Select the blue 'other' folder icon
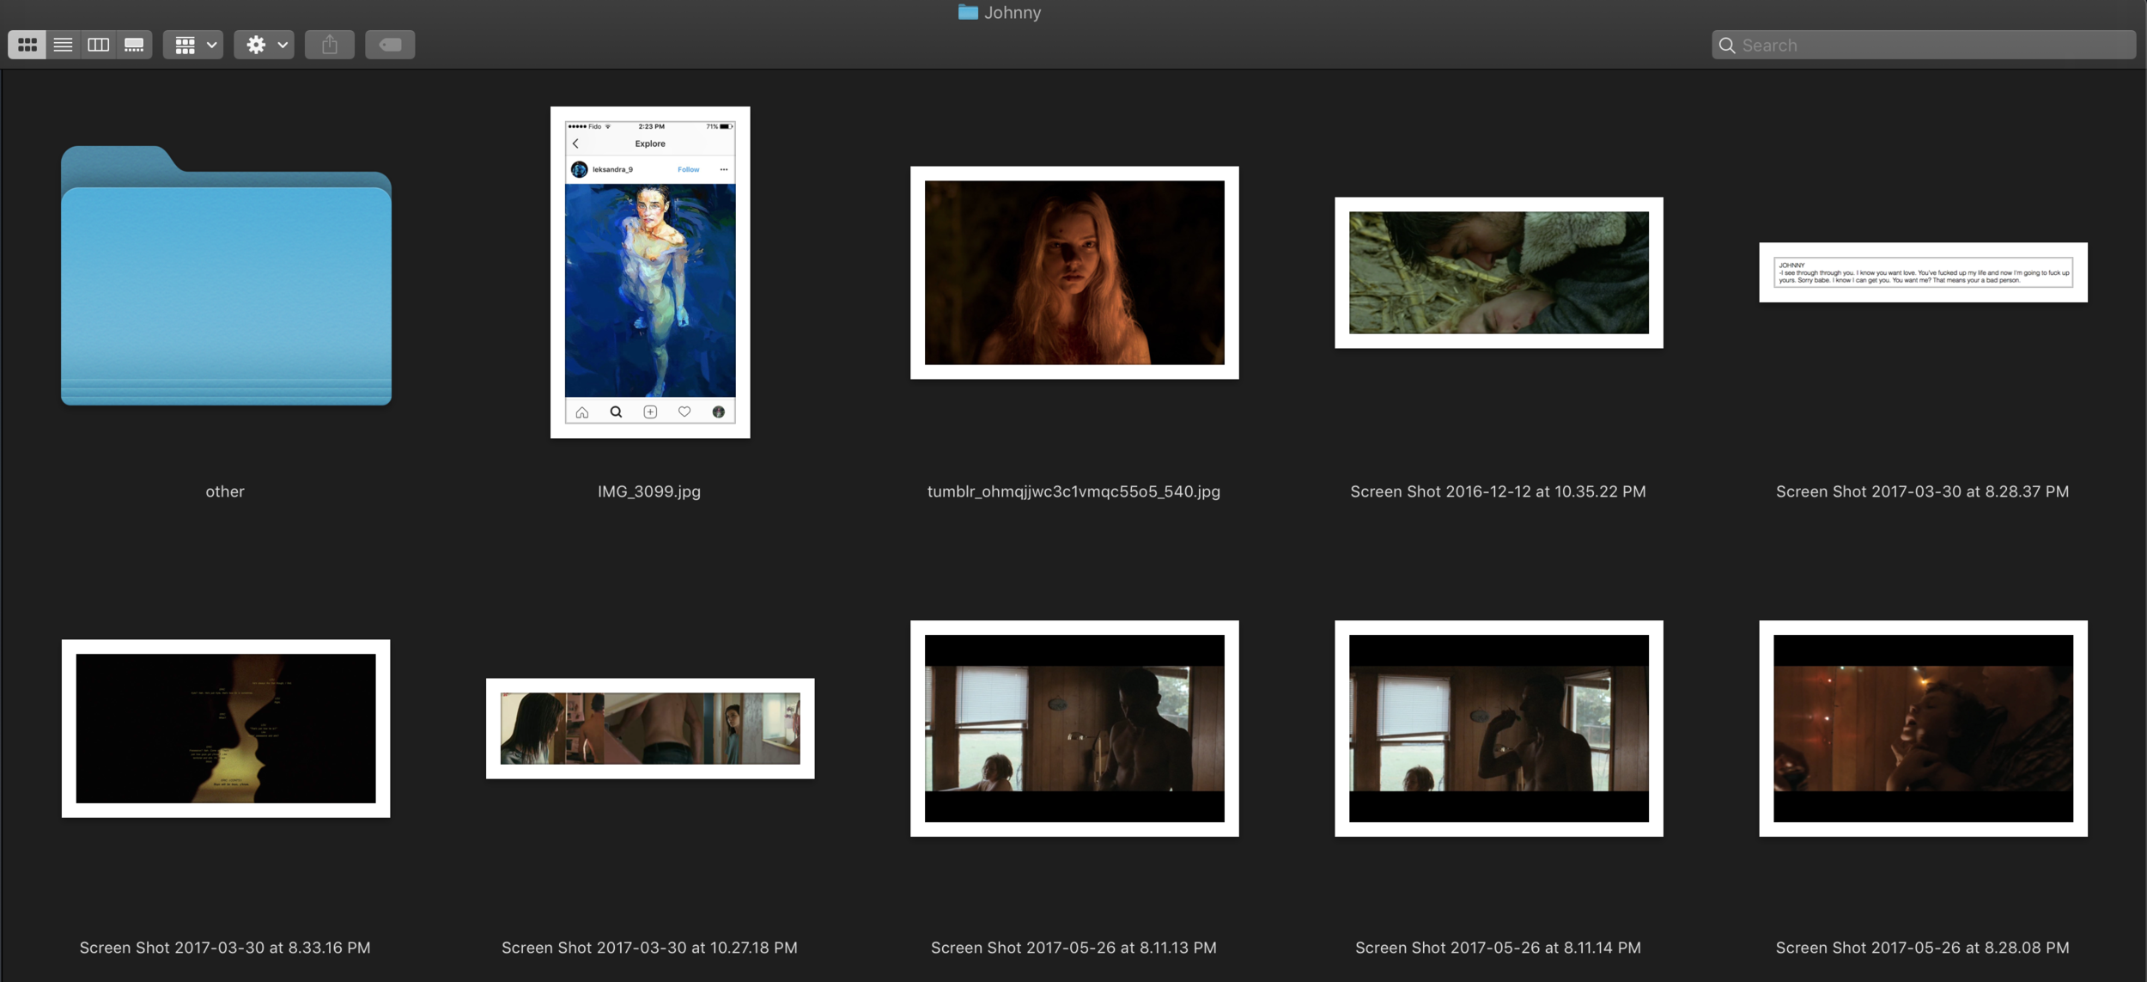This screenshot has height=982, width=2147. (226, 275)
